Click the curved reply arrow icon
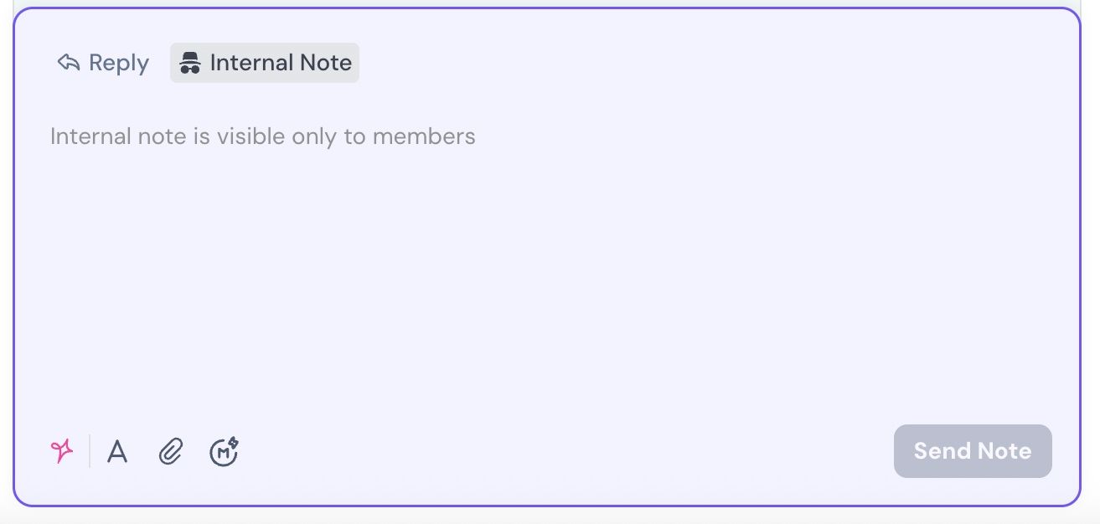Screen dimensions: 1100x524 click(69, 63)
